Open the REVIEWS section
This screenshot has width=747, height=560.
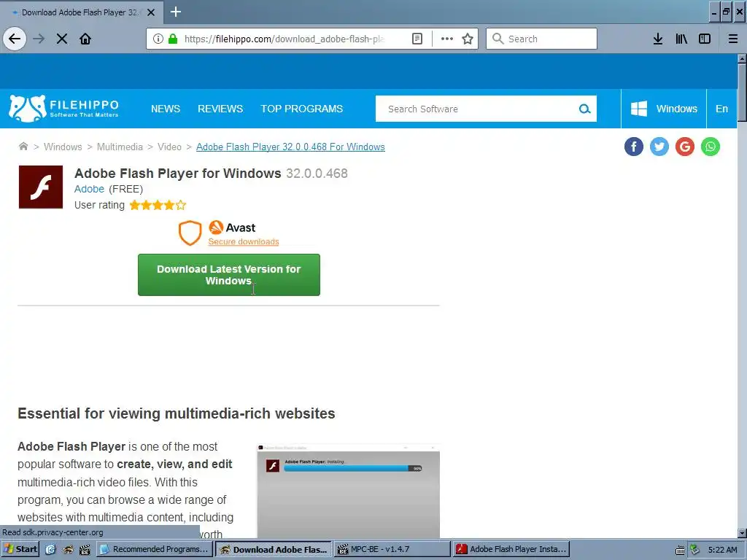point(220,109)
